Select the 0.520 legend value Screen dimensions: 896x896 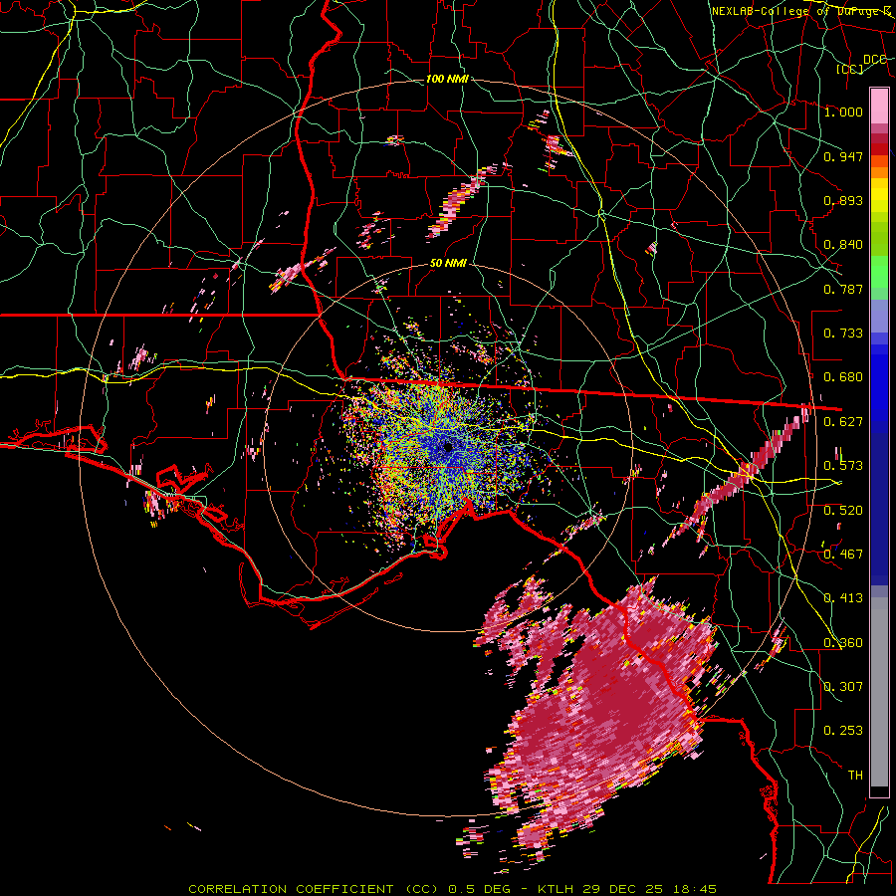coord(843,511)
